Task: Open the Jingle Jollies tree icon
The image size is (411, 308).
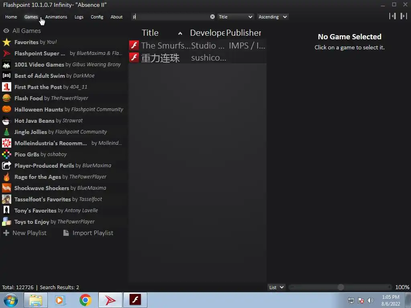Action: [x=6, y=132]
